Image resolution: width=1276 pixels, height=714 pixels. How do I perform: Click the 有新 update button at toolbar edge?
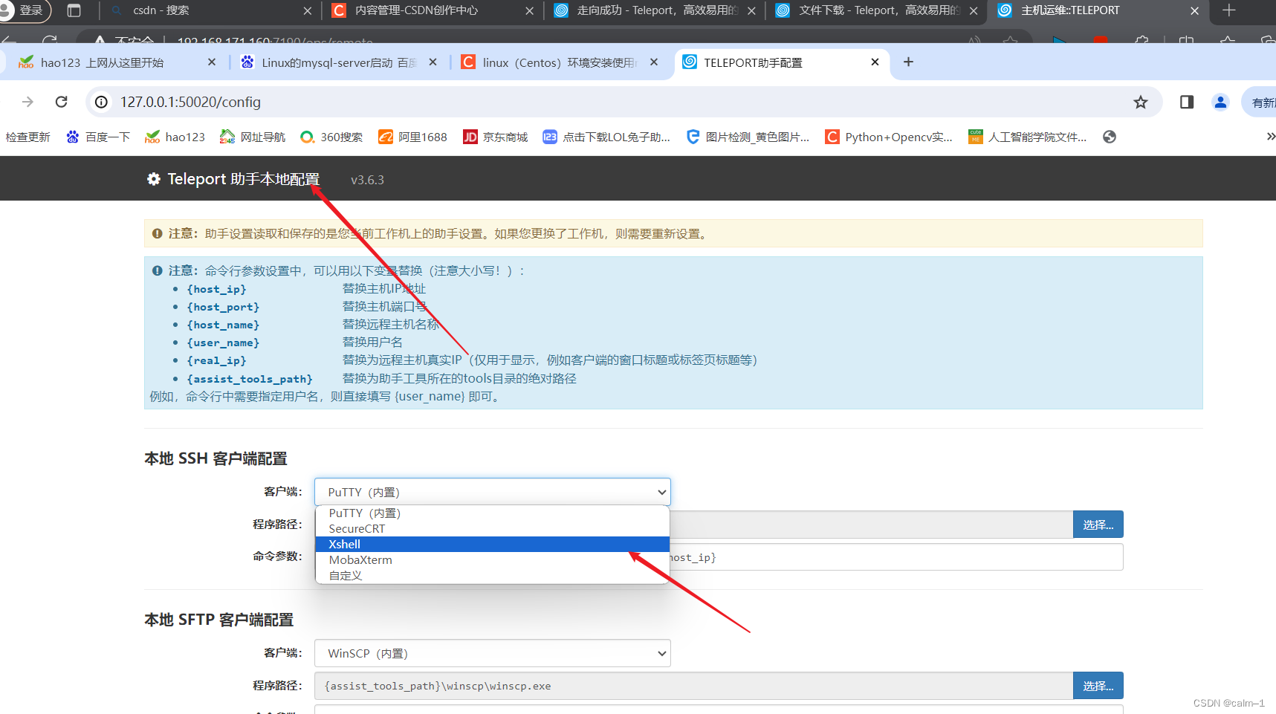coord(1260,102)
